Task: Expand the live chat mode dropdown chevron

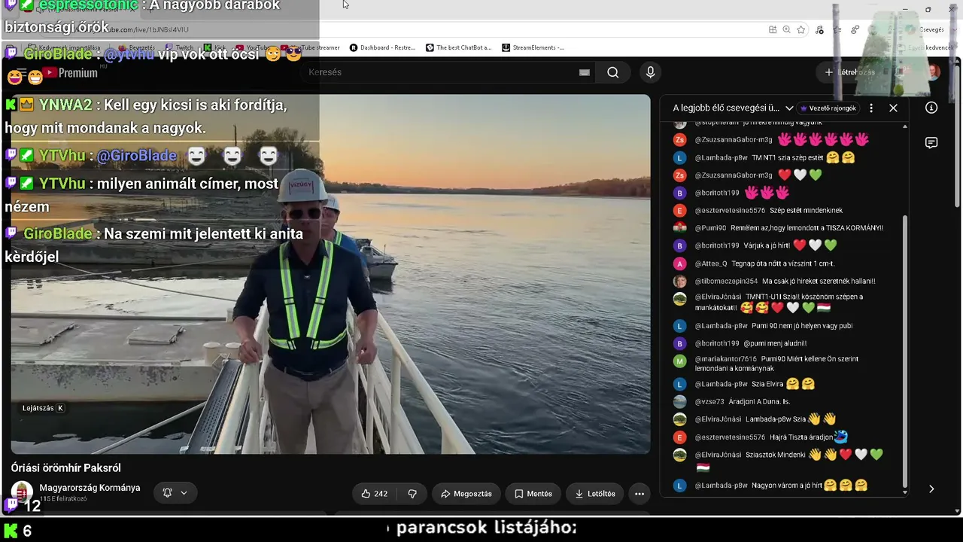Action: 788,108
